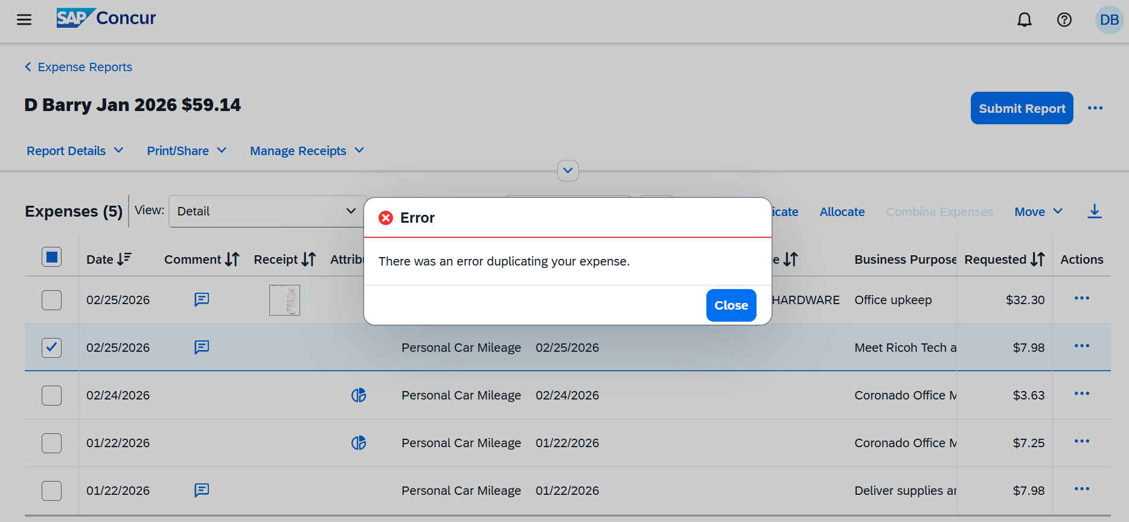Click the report title D Barry Jan 2026
Screen dimensions: 1129x522
[x=132, y=105]
